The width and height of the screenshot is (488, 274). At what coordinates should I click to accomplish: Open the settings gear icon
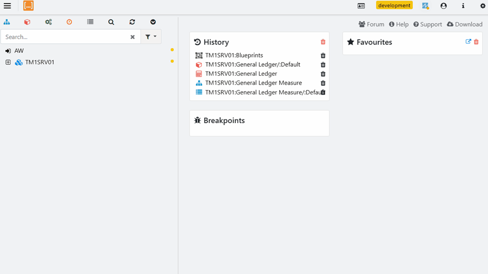click(x=483, y=6)
